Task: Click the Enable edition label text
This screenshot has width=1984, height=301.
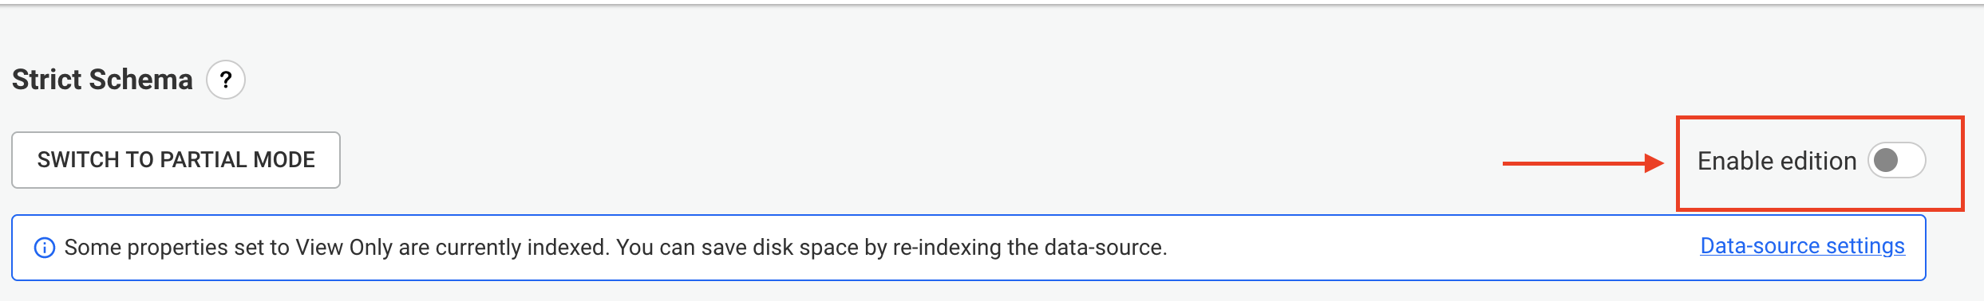Action: [x=1777, y=161]
